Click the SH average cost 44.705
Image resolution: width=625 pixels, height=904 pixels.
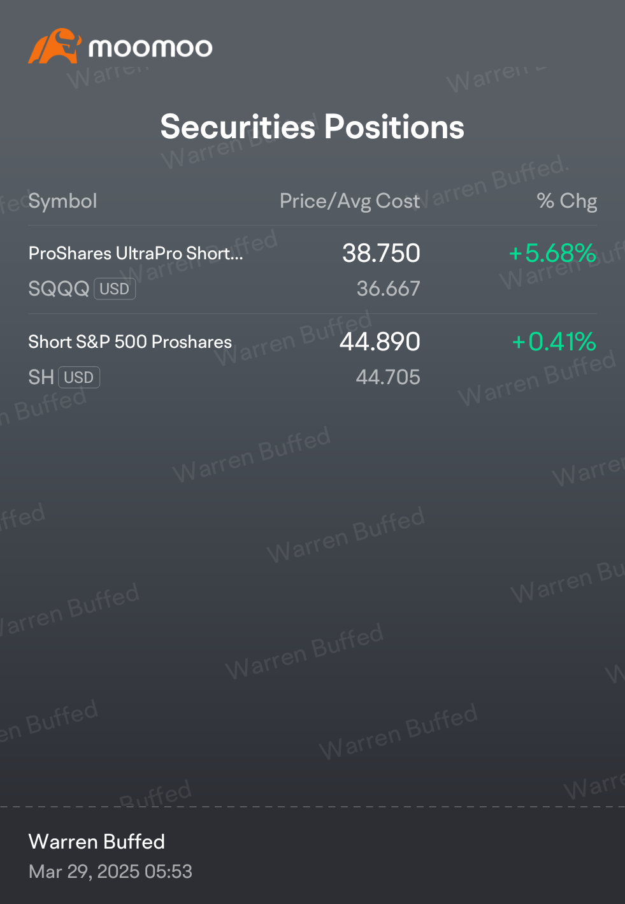(x=387, y=377)
